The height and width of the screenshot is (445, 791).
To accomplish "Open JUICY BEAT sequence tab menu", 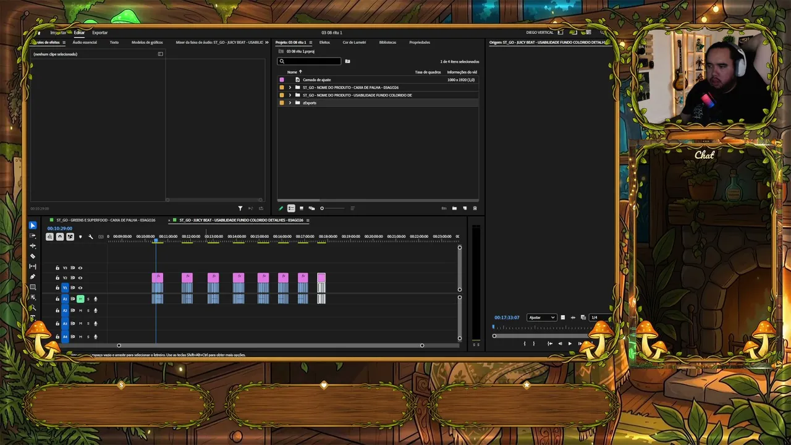I will tap(308, 220).
